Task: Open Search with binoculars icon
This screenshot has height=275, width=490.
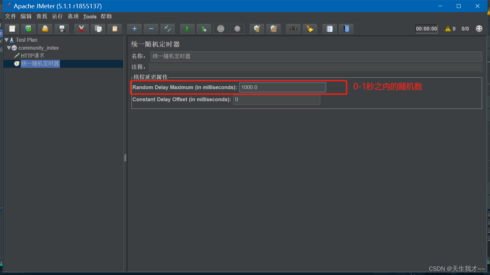Action: pos(293,29)
